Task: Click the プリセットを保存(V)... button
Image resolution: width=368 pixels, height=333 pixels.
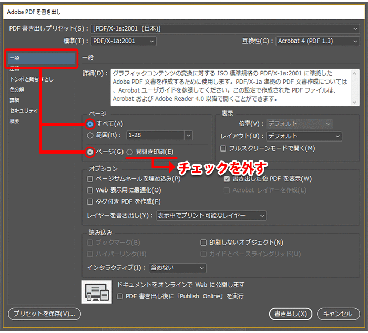Action: pyautogui.click(x=44, y=314)
